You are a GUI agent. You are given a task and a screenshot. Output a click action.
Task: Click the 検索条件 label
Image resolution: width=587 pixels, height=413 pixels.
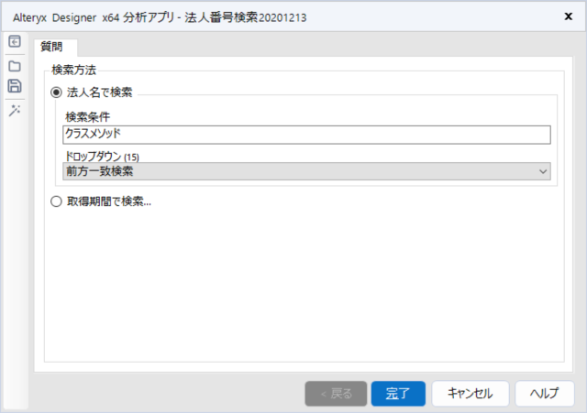(88, 117)
